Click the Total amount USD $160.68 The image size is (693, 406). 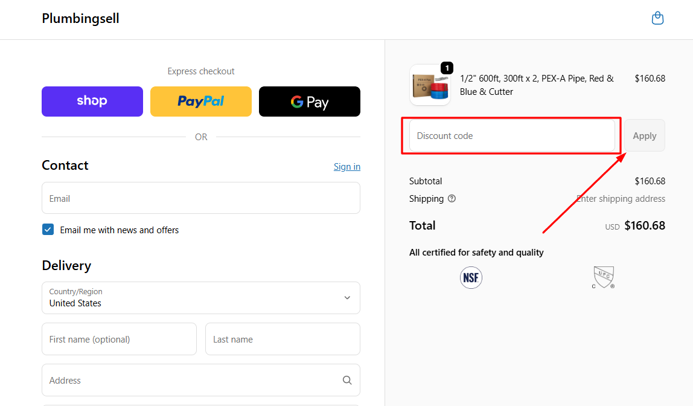pyautogui.click(x=635, y=226)
